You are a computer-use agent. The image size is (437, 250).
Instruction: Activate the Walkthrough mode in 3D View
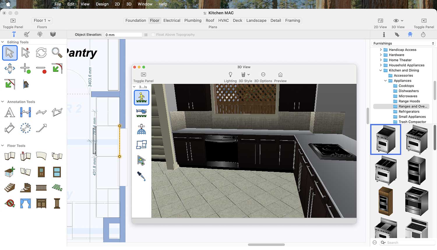142,98
